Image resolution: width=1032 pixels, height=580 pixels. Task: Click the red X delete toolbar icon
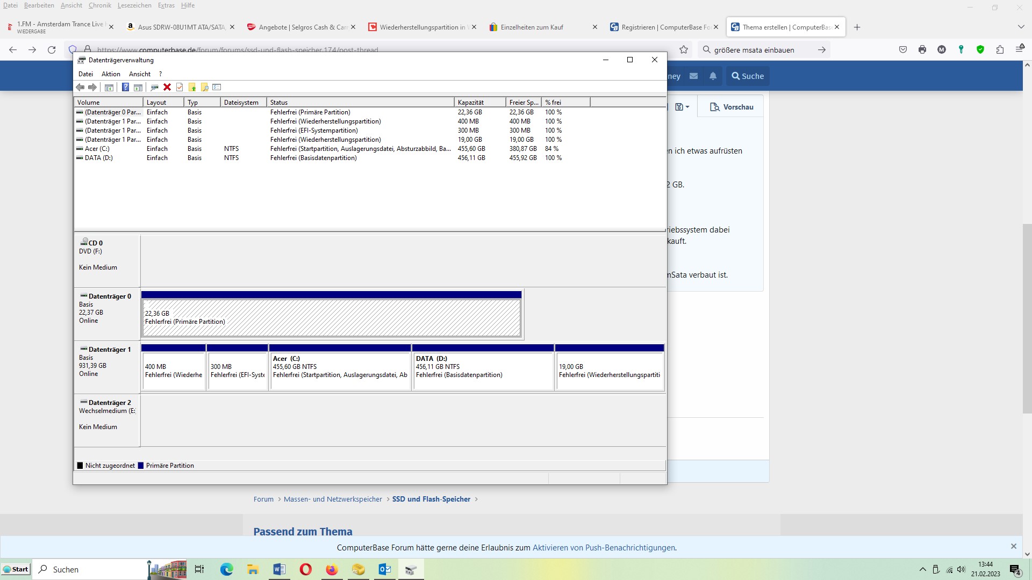coord(167,87)
